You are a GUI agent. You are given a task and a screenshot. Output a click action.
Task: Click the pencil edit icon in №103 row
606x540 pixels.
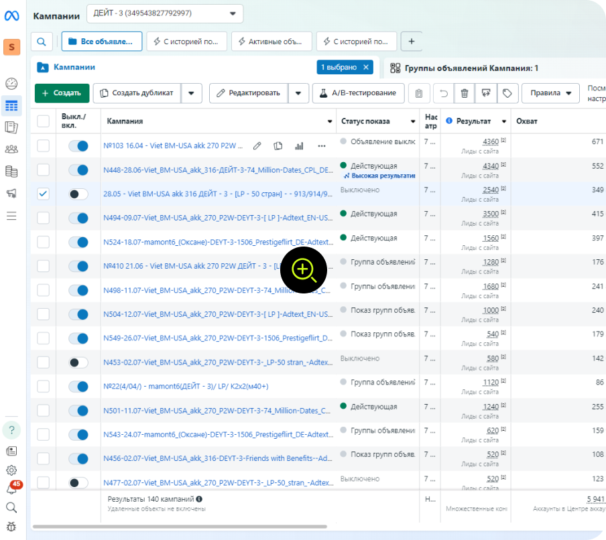tap(257, 146)
